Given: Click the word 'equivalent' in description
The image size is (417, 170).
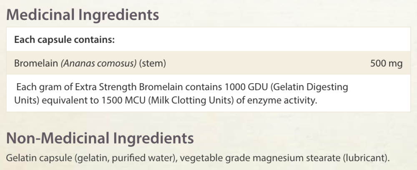Looking at the screenshot, I should [68, 101].
